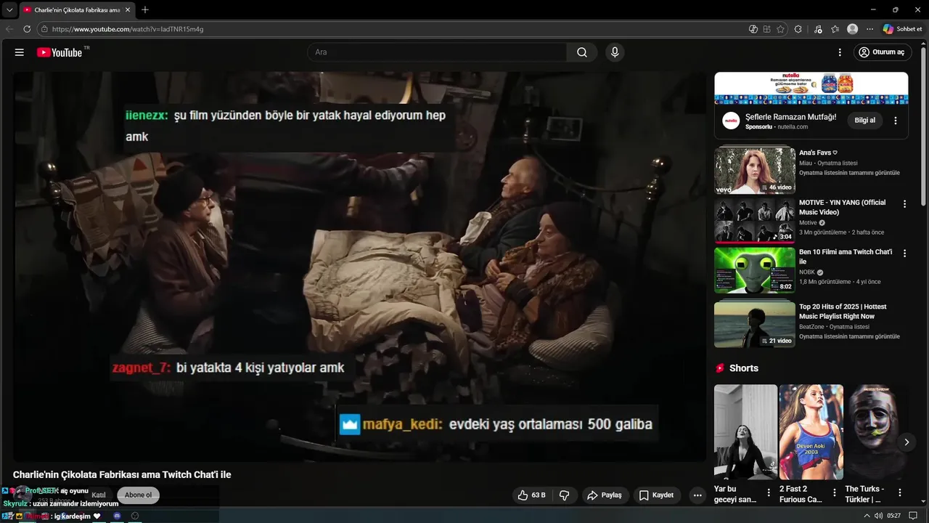View site information icon in address bar
This screenshot has width=929, height=523.
pos(44,29)
